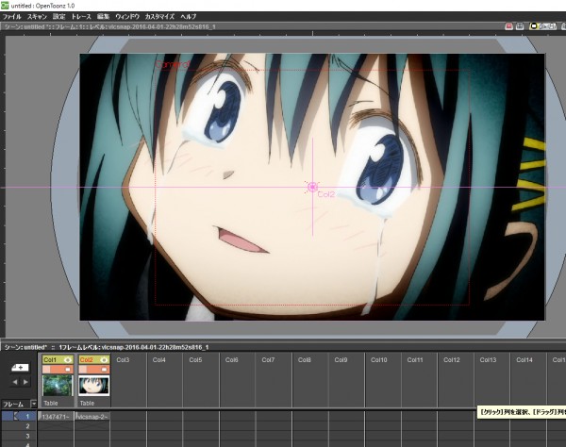Select the Col14 column header
This screenshot has width=566, height=447.
pyautogui.click(x=524, y=360)
